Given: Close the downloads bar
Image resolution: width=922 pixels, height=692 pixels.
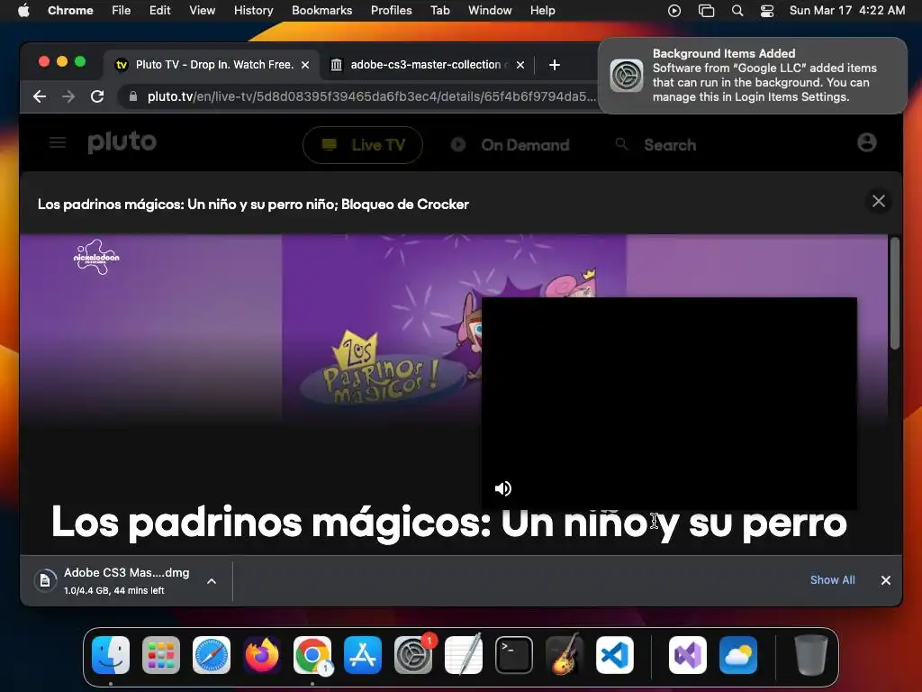Looking at the screenshot, I should click(886, 580).
